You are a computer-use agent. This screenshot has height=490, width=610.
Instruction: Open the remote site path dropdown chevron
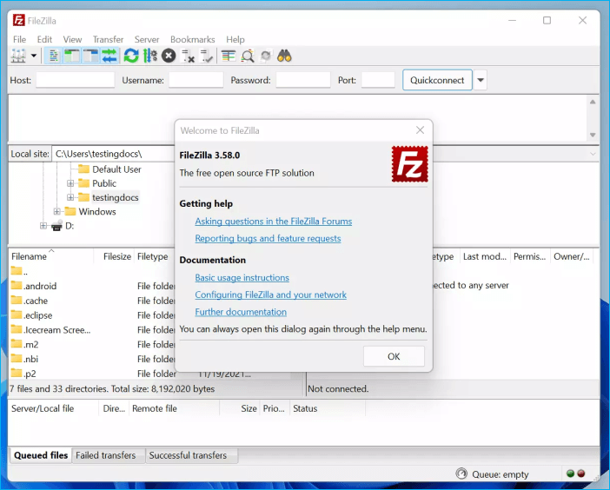coord(593,154)
